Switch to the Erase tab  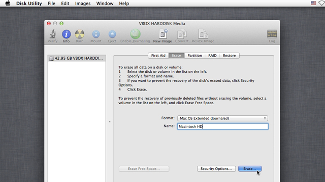click(x=176, y=56)
